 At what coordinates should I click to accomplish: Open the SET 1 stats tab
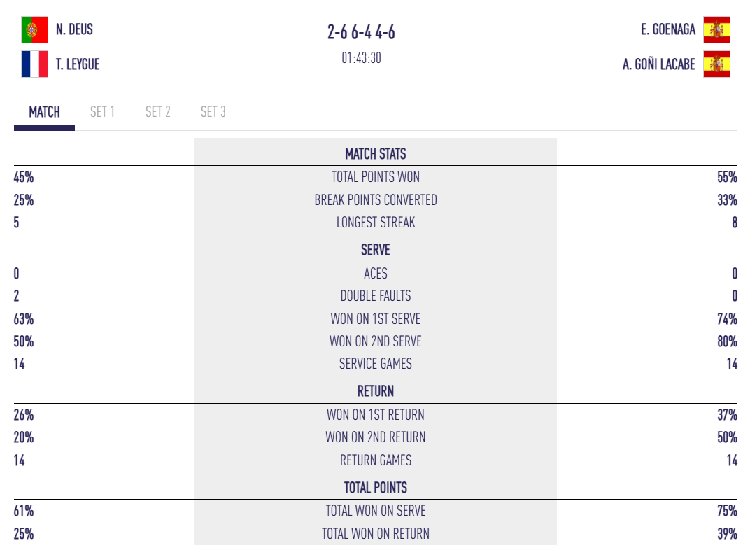(102, 112)
